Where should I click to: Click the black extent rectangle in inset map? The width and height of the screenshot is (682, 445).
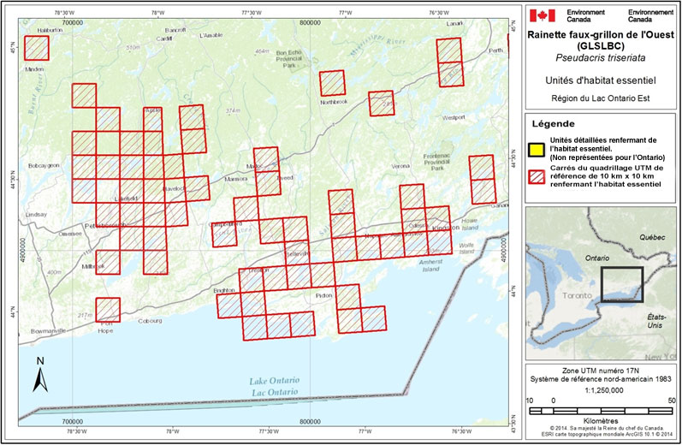point(621,283)
